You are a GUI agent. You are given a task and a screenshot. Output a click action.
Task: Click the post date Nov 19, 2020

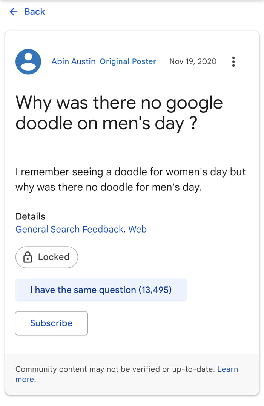pyautogui.click(x=193, y=61)
